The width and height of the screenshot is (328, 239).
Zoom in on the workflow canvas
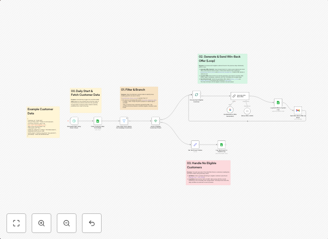pyautogui.click(x=41, y=223)
